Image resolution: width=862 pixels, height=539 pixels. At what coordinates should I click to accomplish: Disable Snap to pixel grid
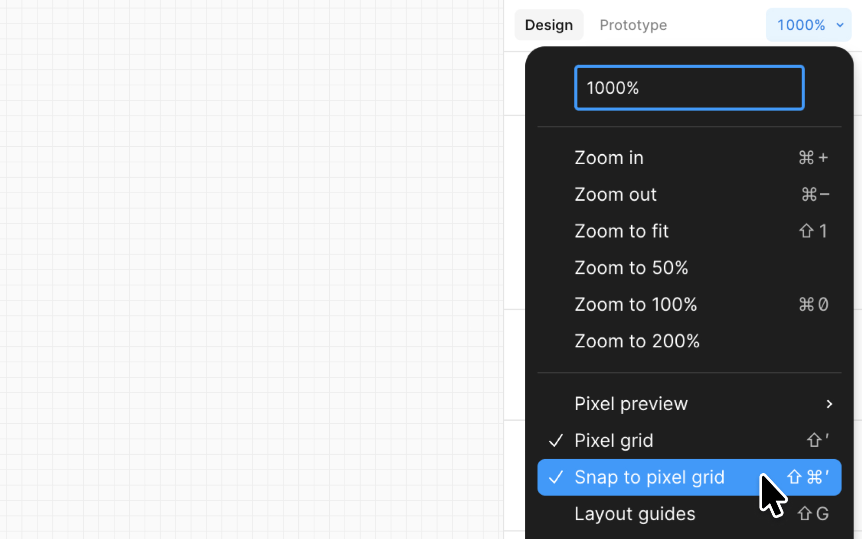click(689, 477)
